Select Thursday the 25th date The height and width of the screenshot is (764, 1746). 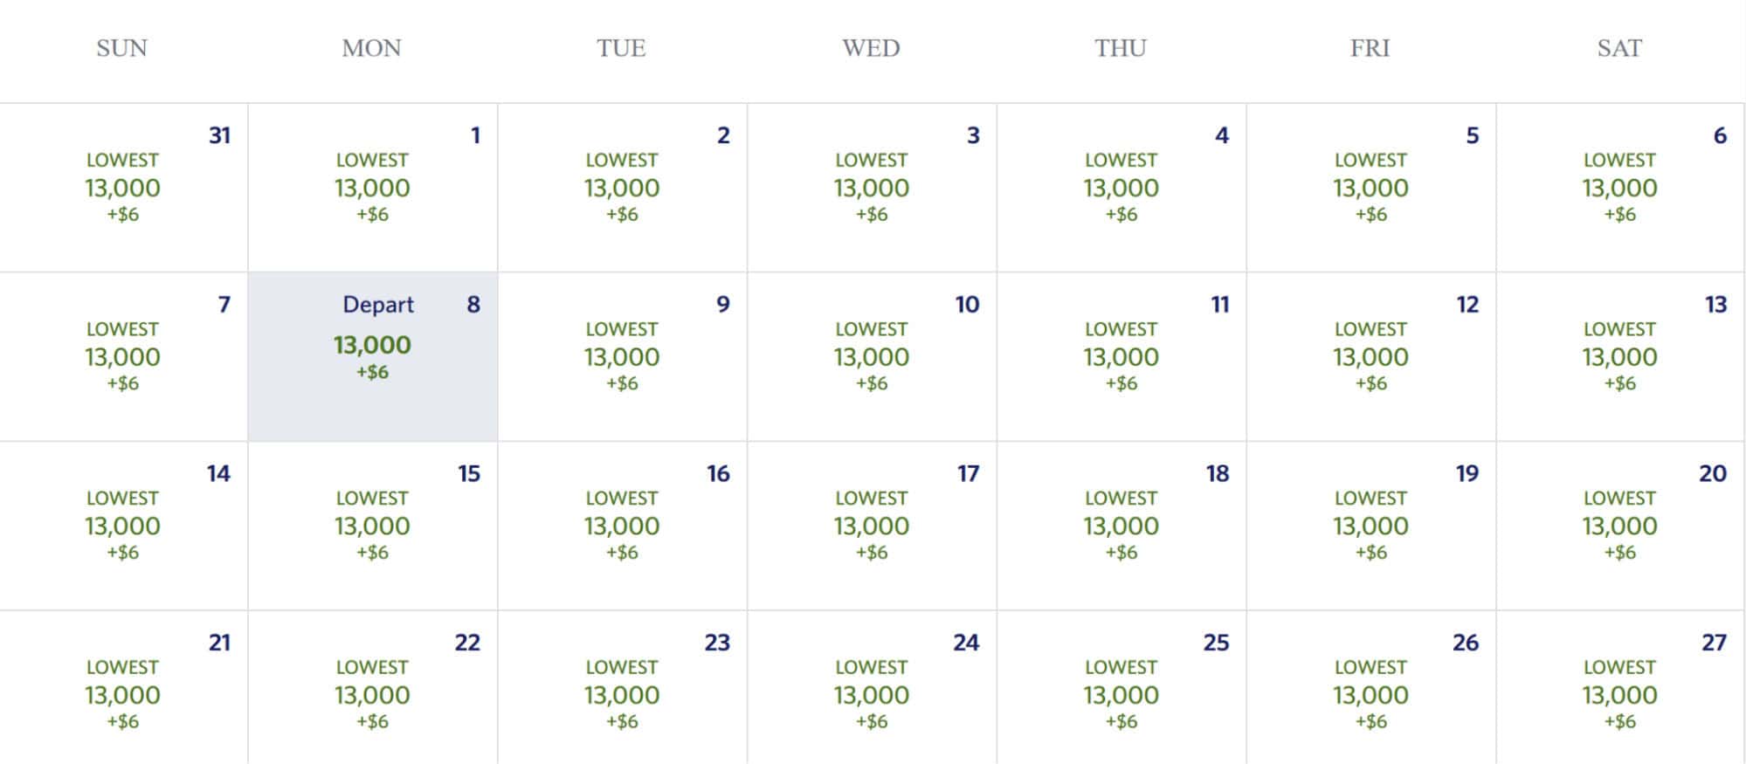[x=1122, y=687]
